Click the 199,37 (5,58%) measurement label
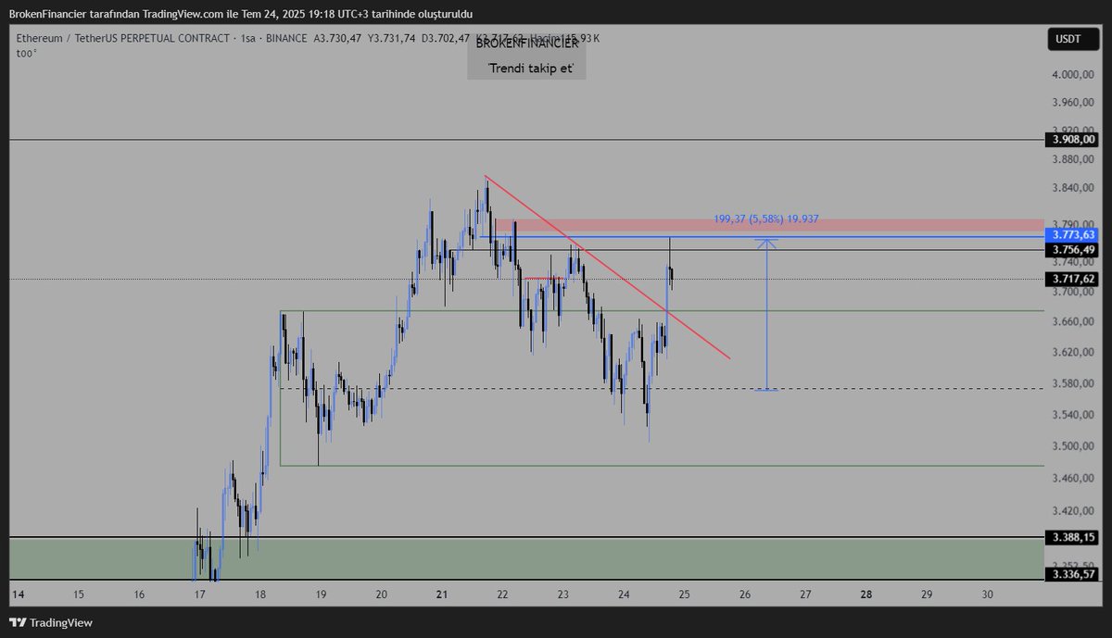Viewport: 1112px width, 638px height. (766, 219)
